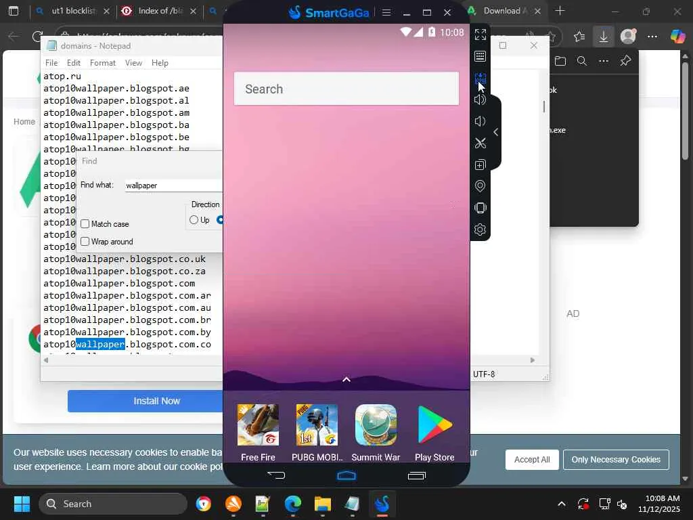This screenshot has height=520, width=693.
Task: Pin the downloads panel
Action: coord(625,61)
